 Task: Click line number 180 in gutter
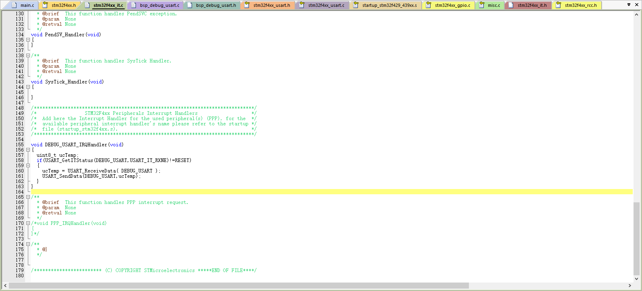pyautogui.click(x=20, y=276)
